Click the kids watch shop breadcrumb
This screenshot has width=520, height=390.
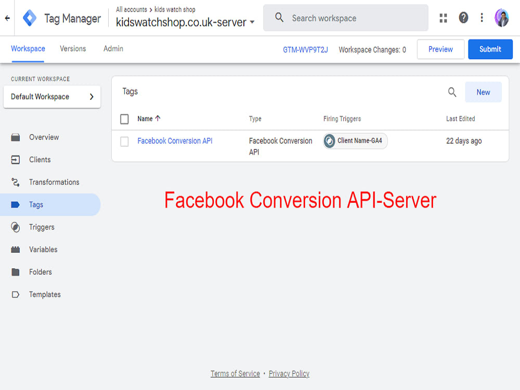[175, 9]
